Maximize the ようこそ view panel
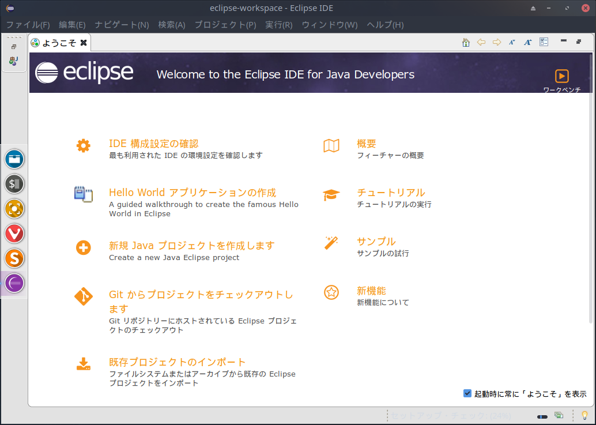This screenshot has height=425, width=596. pos(579,42)
